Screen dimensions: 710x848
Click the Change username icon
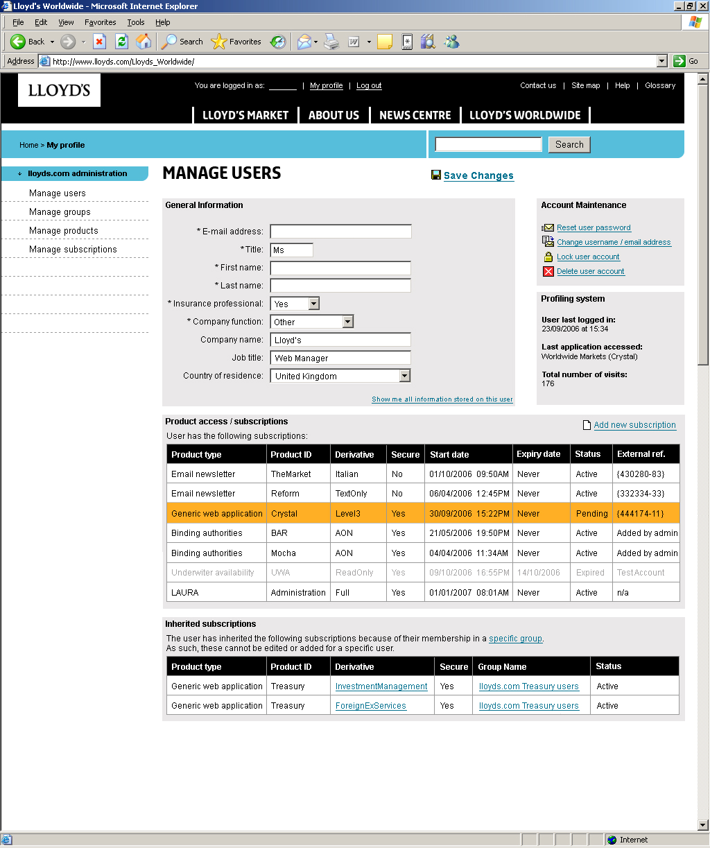[x=548, y=241]
